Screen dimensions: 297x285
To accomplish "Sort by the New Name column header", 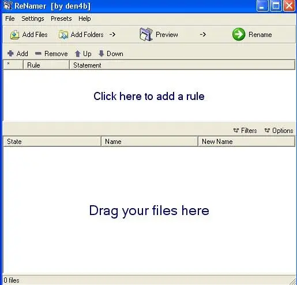I will coord(246,142).
